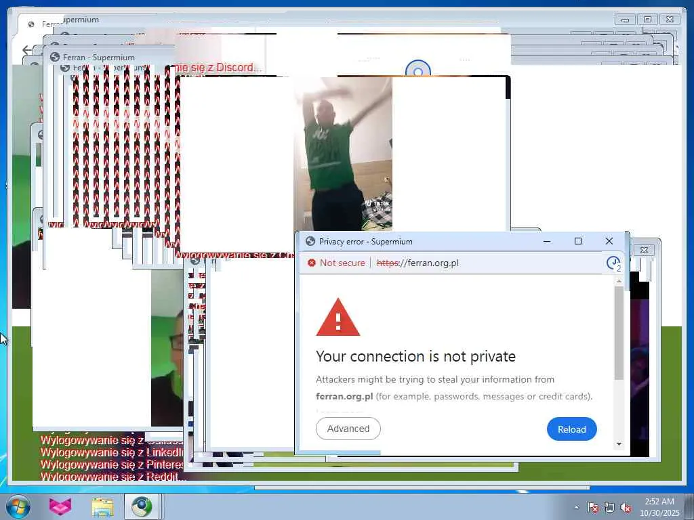Image resolution: width=694 pixels, height=520 pixels.
Task: Click the network icon in the system tray
Action: tap(609, 508)
